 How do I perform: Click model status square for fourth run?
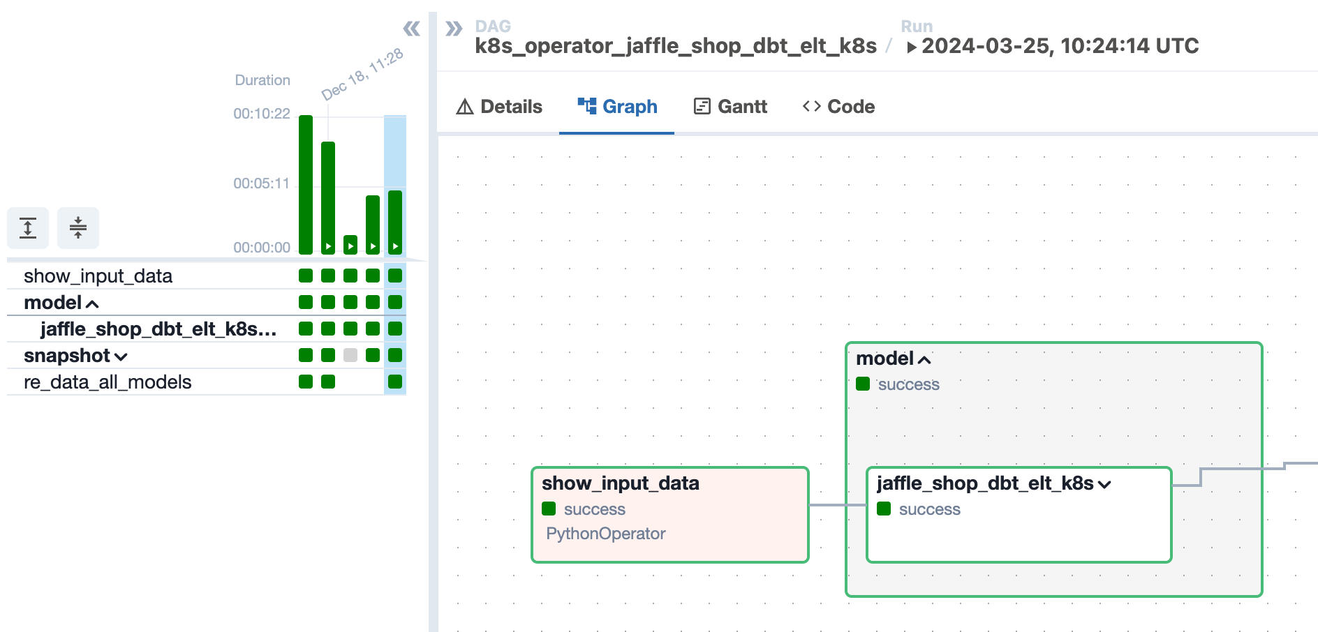coord(373,302)
